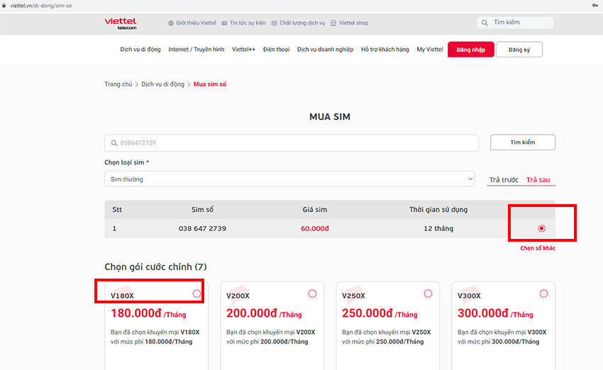Click the Đăng ký button
This screenshot has height=370, width=603.
[519, 50]
